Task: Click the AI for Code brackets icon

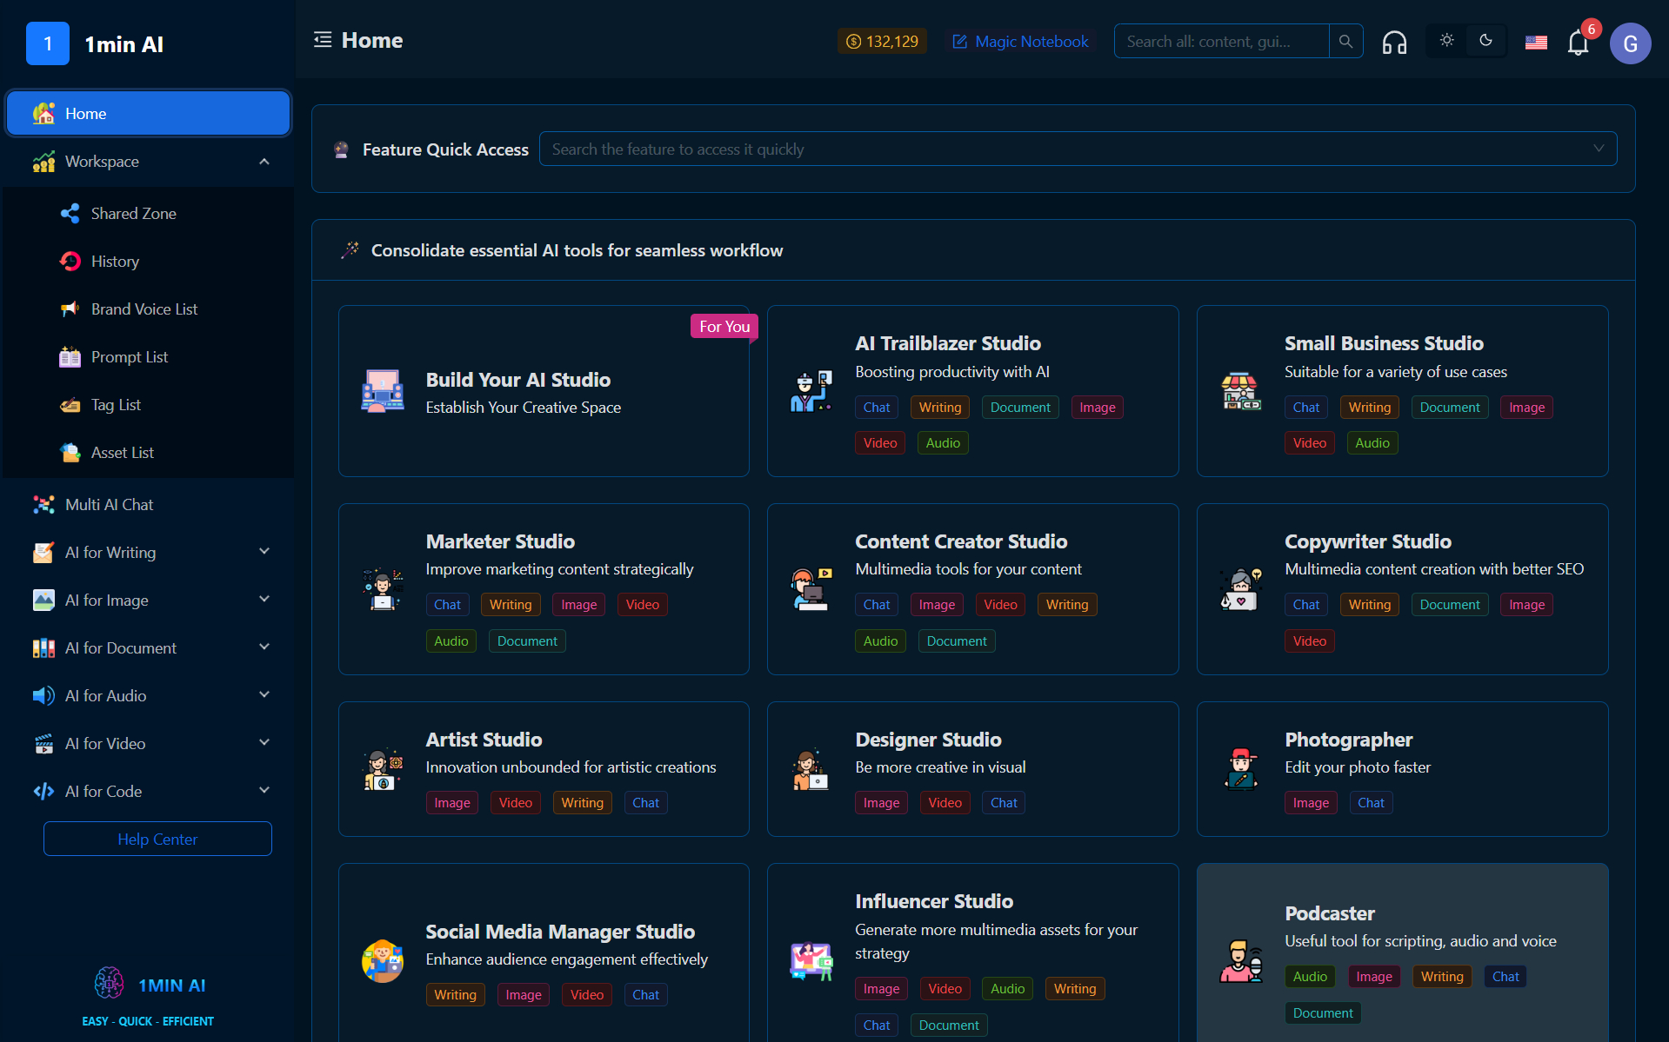Action: point(43,791)
